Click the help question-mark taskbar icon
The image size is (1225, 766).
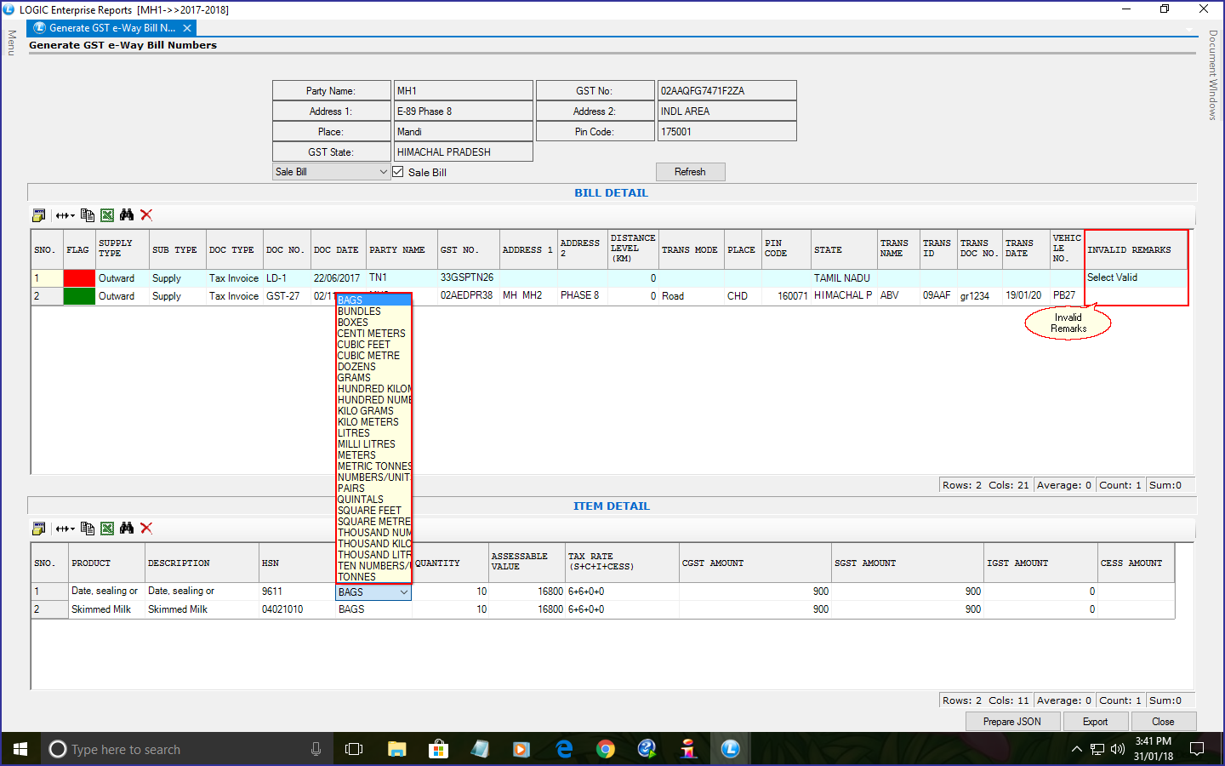click(x=647, y=749)
